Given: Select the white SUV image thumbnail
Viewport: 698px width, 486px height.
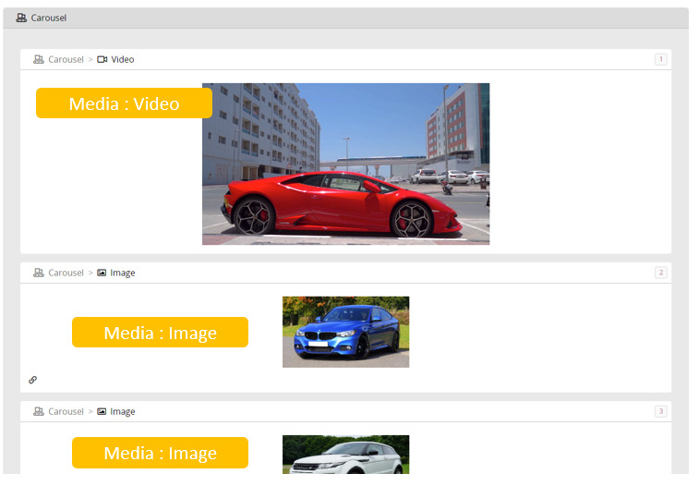Looking at the screenshot, I should 345,455.
